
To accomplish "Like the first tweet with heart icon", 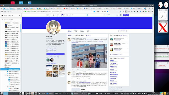I will 83,69.
